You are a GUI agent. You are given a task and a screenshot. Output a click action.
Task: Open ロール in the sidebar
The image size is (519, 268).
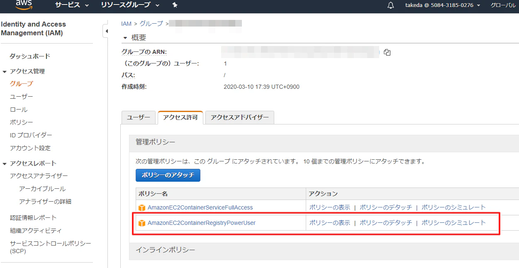(x=19, y=110)
